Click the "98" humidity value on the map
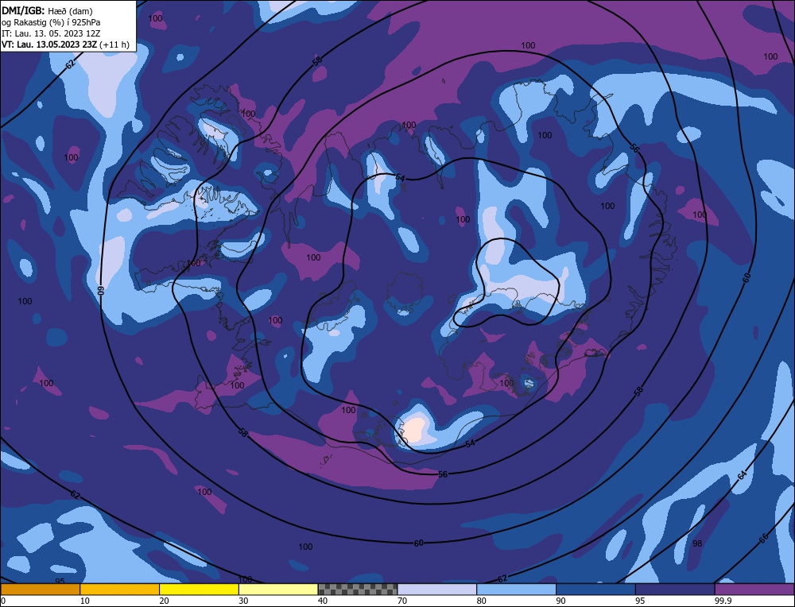795x607 pixels. tap(698, 543)
